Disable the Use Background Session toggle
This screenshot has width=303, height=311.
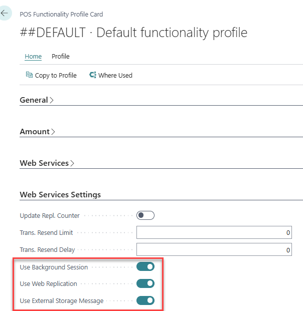click(145, 267)
